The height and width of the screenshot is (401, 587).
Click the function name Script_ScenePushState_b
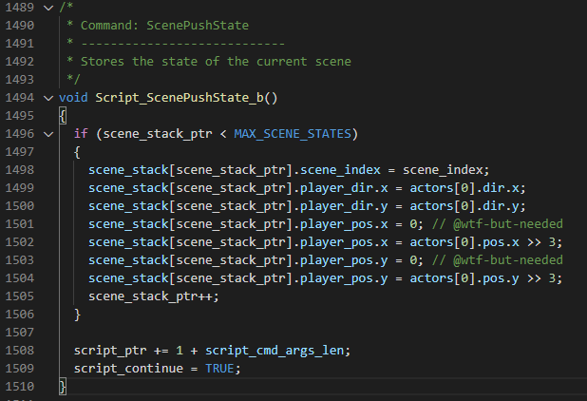(180, 98)
